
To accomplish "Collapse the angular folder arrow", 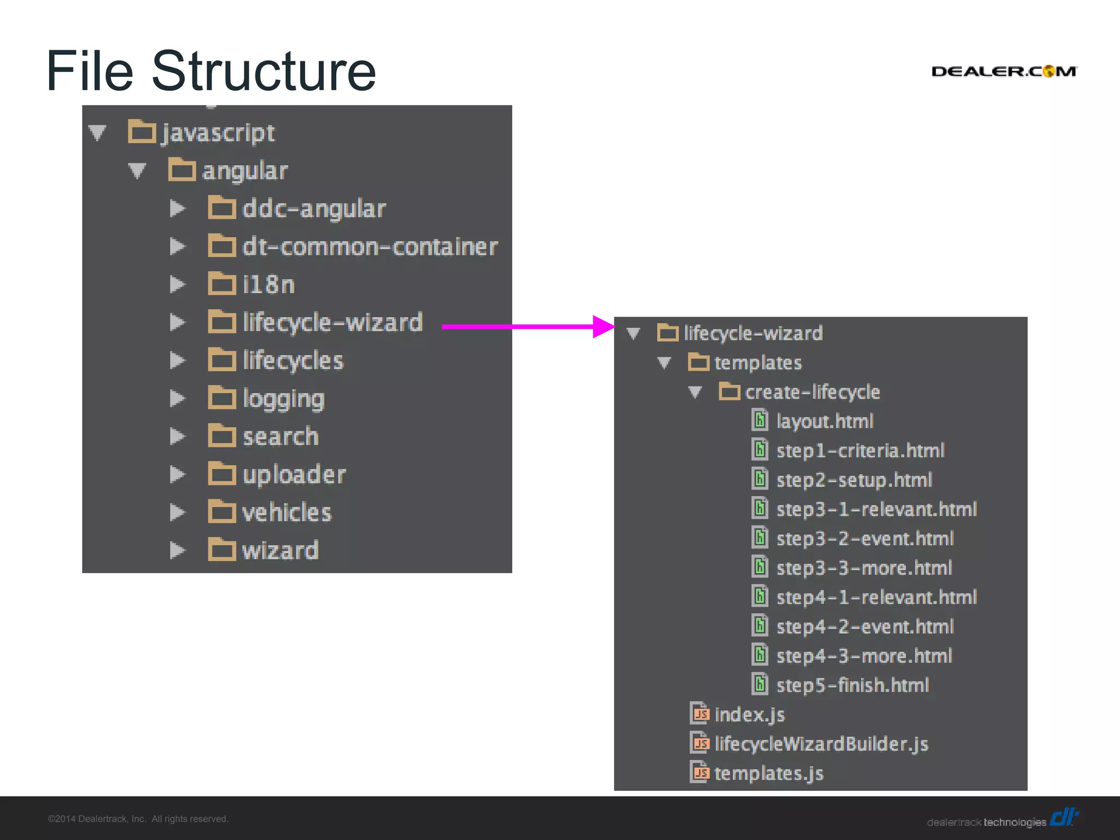I will [x=137, y=171].
